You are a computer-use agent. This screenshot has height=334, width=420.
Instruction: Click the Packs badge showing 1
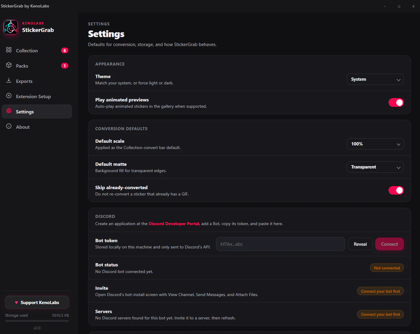click(65, 66)
